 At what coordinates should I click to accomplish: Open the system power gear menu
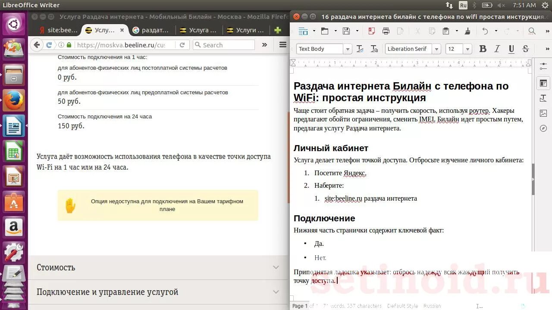coord(545,5)
